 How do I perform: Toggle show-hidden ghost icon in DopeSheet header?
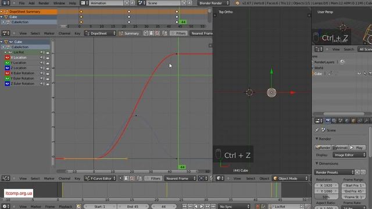tap(151, 34)
